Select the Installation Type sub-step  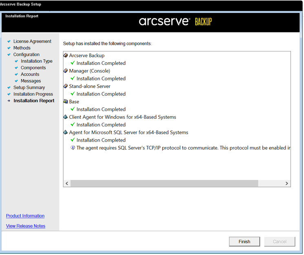[37, 61]
